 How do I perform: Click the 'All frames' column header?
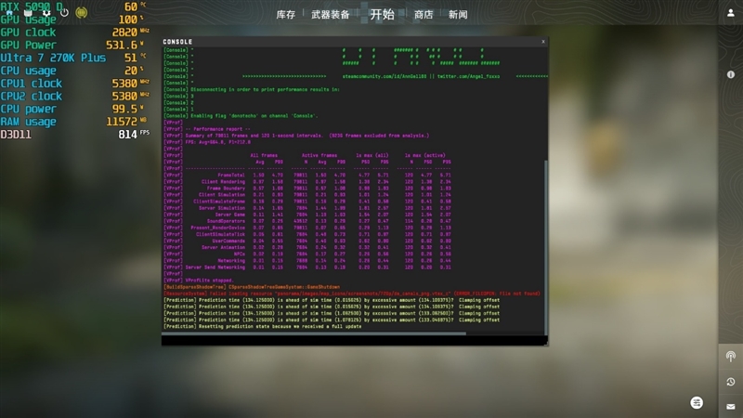[x=264, y=155]
